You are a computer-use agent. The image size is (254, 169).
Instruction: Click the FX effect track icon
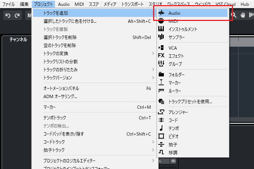tap(161, 55)
